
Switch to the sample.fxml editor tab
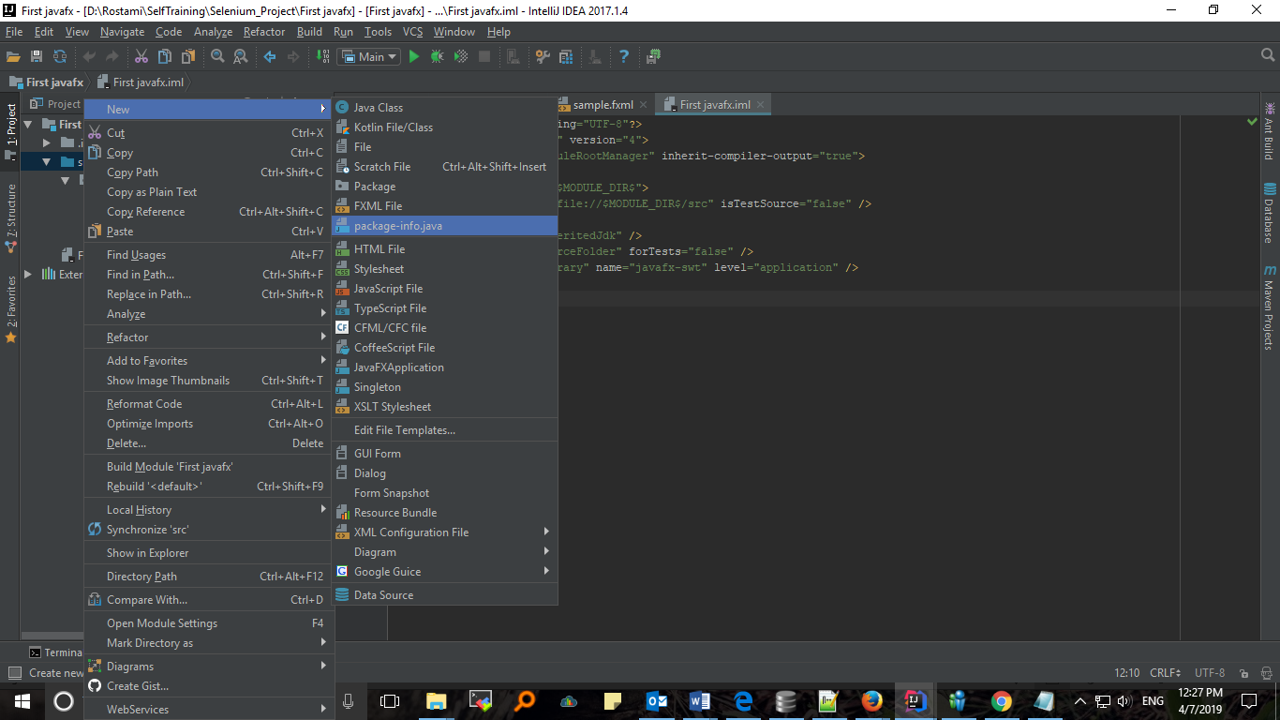[603, 105]
